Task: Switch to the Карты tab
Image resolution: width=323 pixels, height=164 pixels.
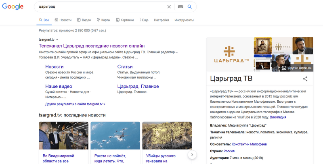Action: 103,20
